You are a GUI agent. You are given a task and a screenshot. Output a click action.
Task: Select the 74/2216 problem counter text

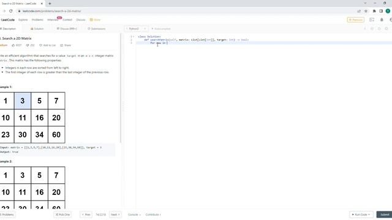[100, 215]
